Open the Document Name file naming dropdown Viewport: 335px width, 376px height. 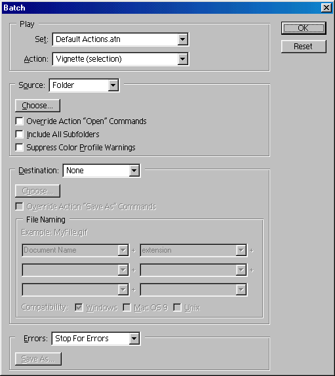coord(75,251)
